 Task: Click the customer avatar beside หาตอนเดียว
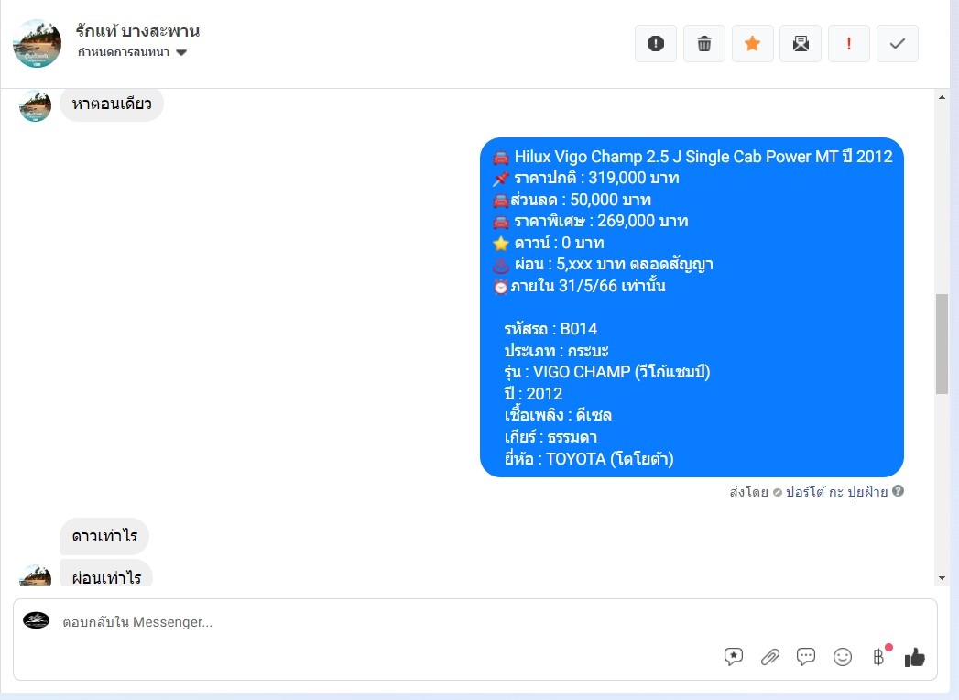pyautogui.click(x=36, y=105)
